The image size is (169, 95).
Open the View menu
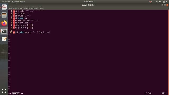[x=20, y=8]
